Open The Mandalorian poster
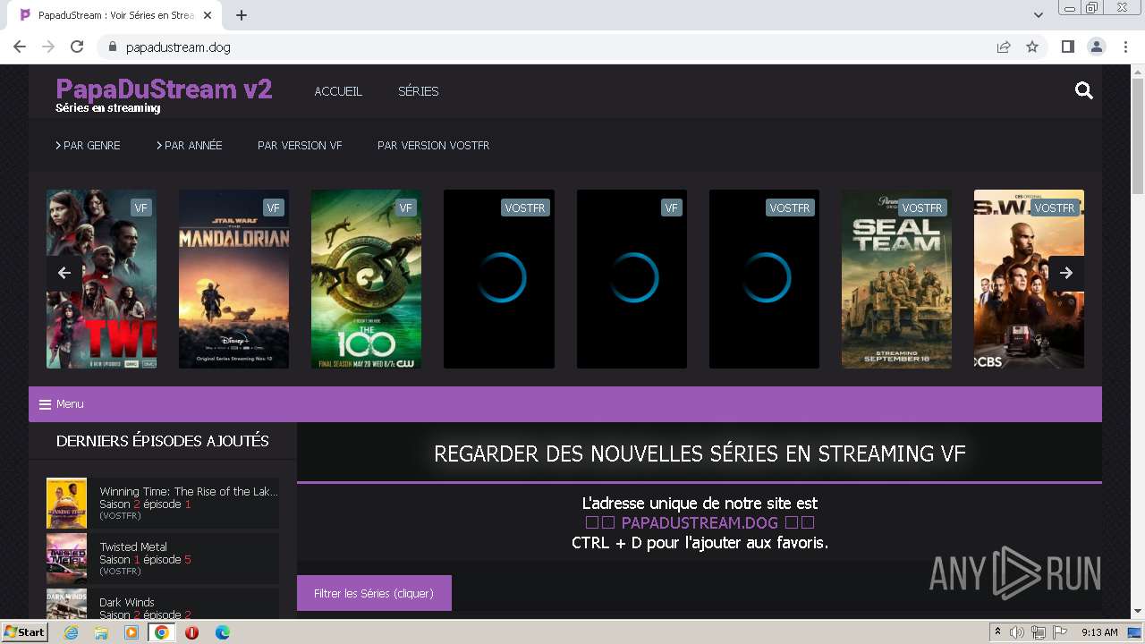 pos(233,279)
